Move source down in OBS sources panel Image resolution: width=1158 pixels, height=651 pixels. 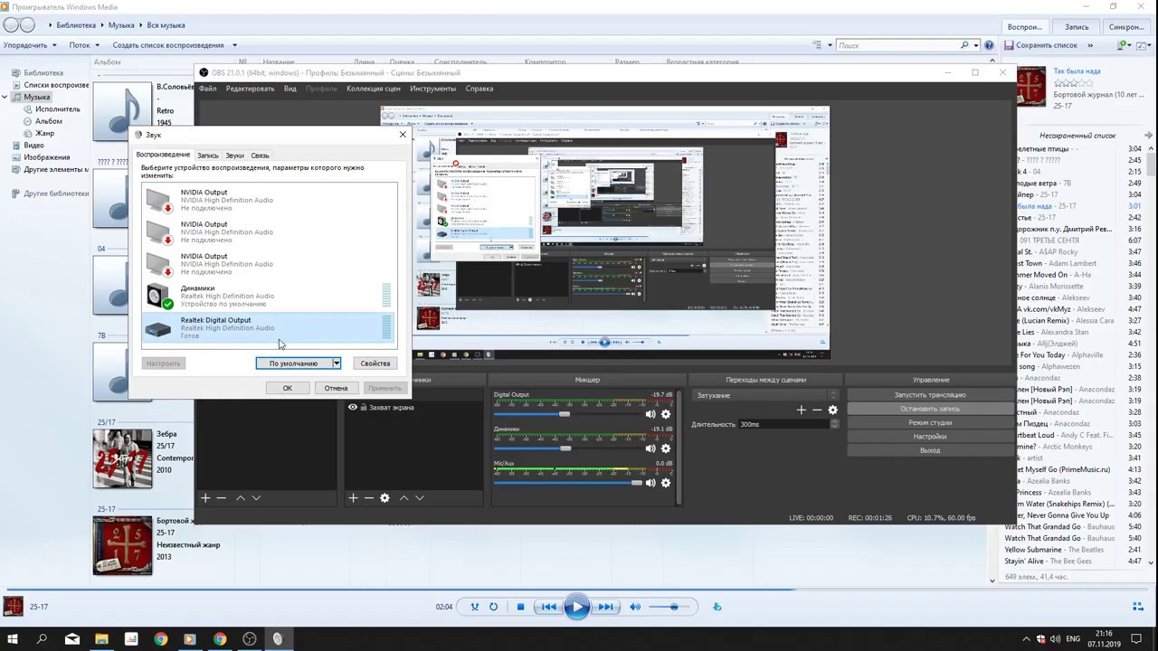coord(420,498)
